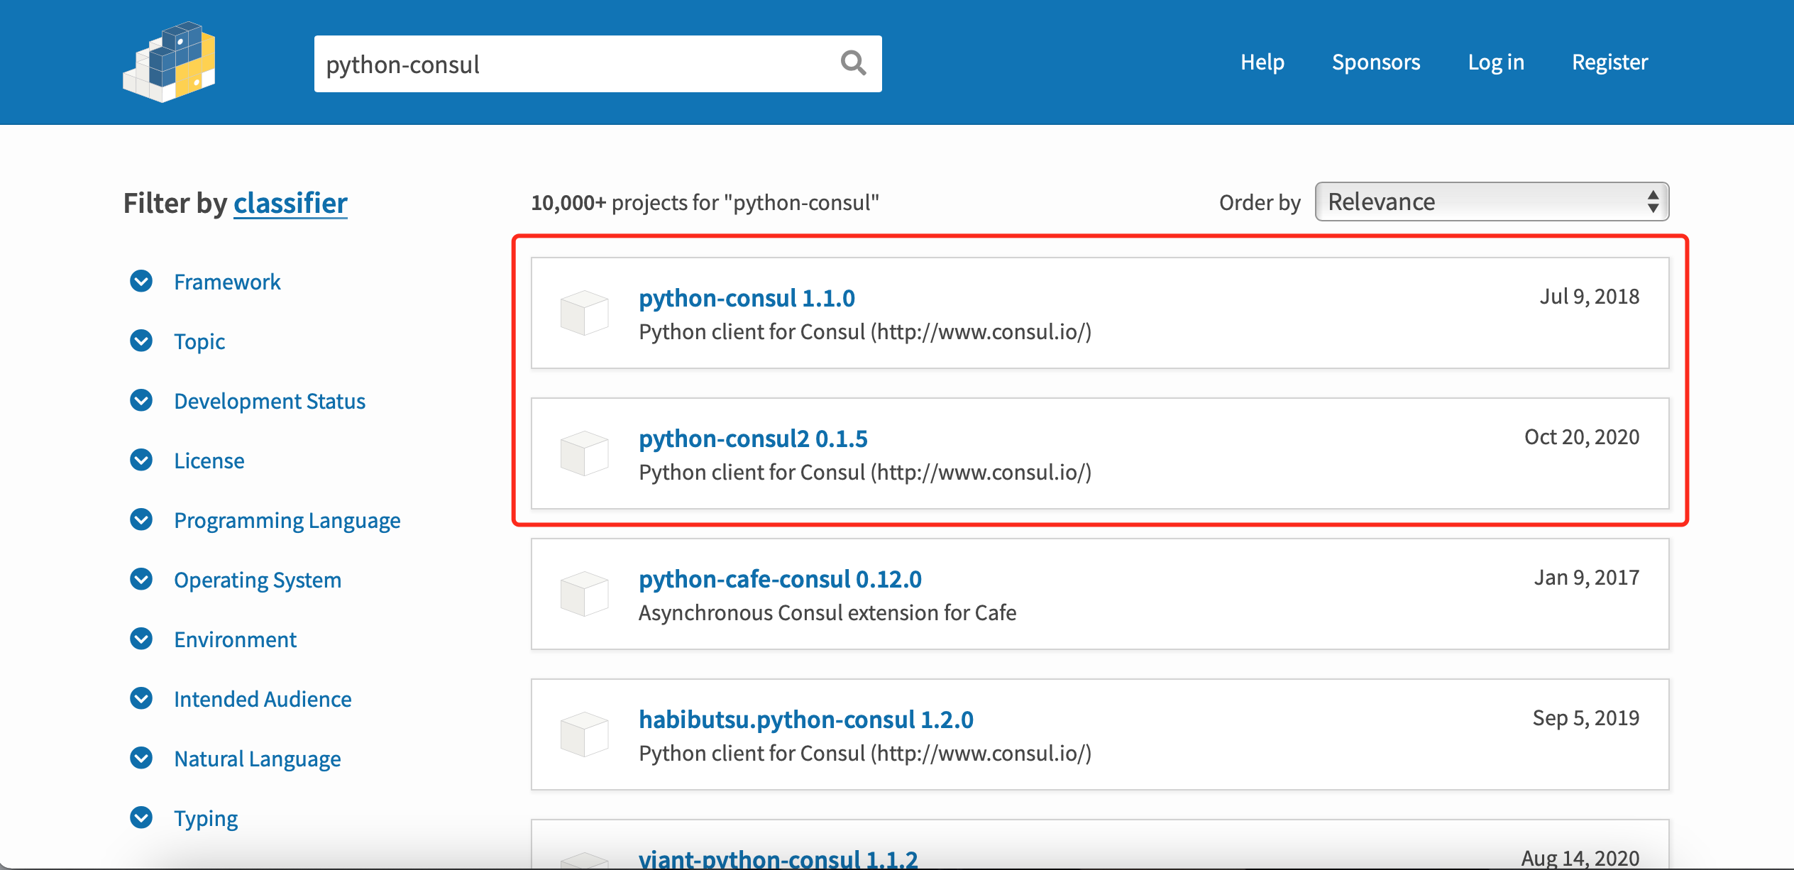Viewport: 1794px width, 870px height.
Task: Click the python-consul 1.1.0 package cube icon
Action: (x=585, y=312)
